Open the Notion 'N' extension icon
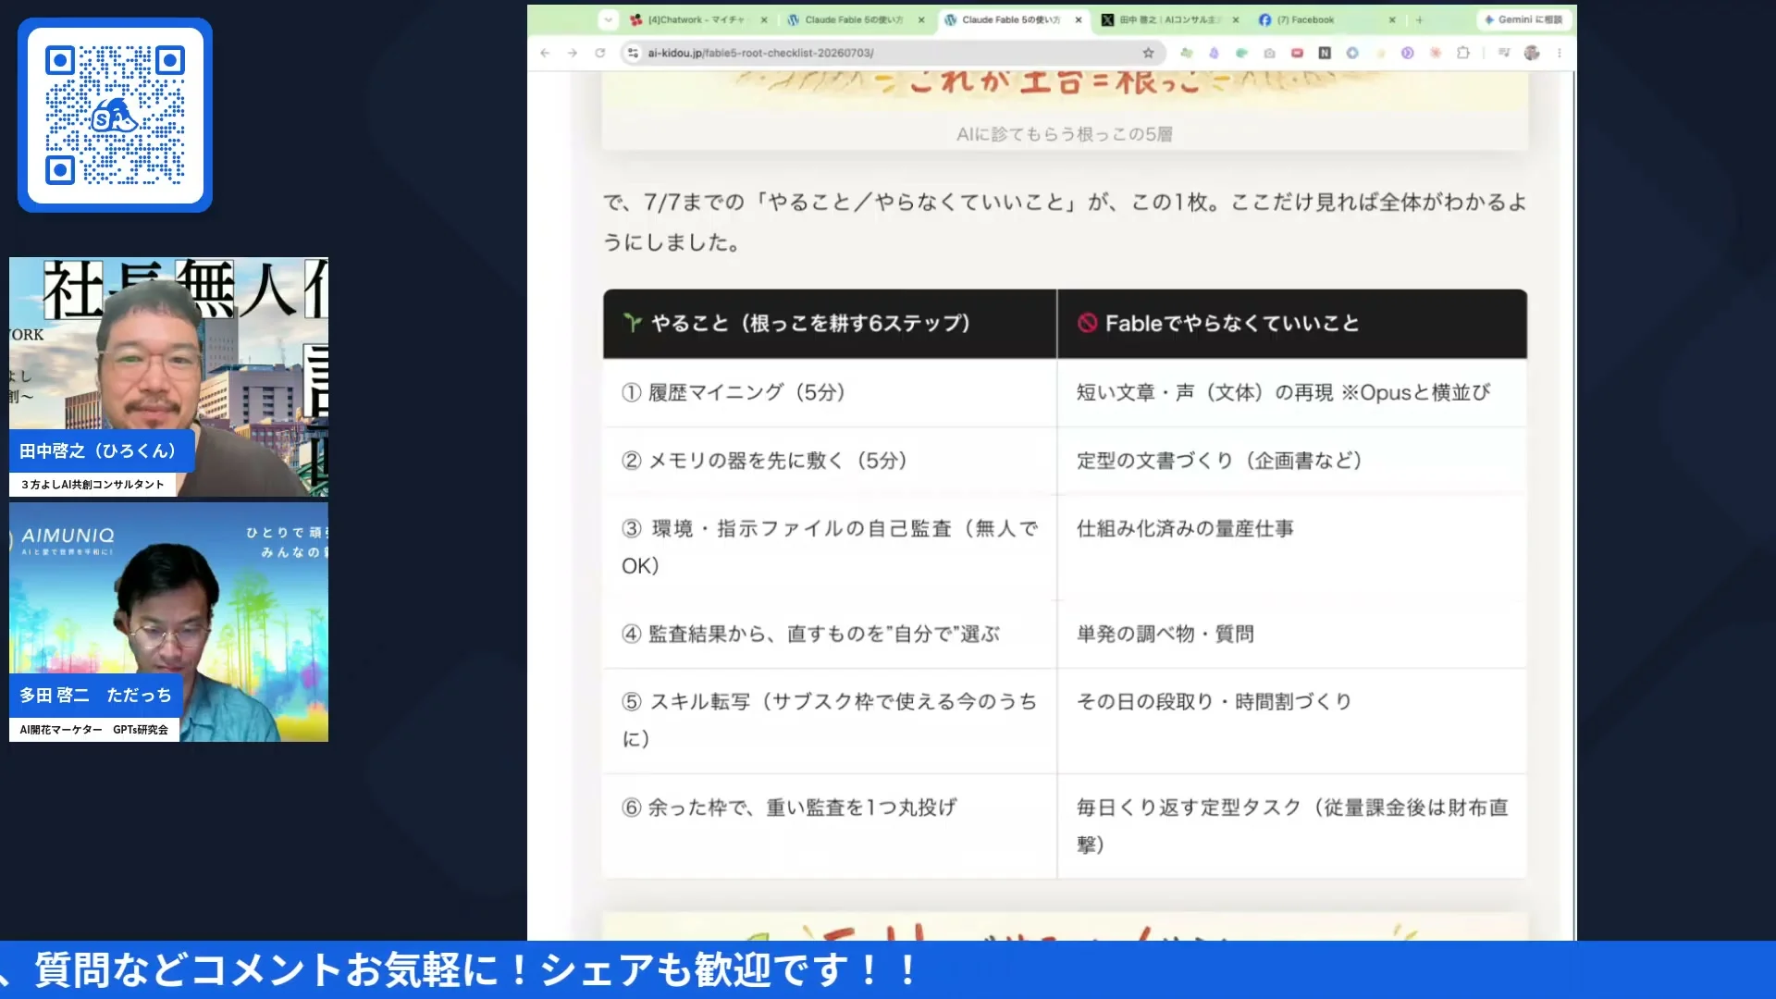1776x999 pixels. point(1325,53)
